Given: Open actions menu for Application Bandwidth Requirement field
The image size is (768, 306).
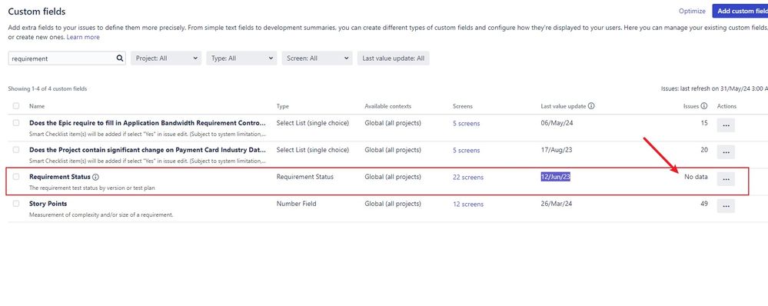Looking at the screenshot, I should click(x=726, y=125).
